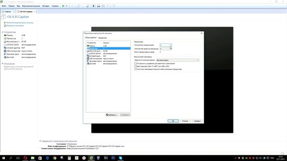
Task: Close the virtual machine settings dialog
Action: point(201,33)
